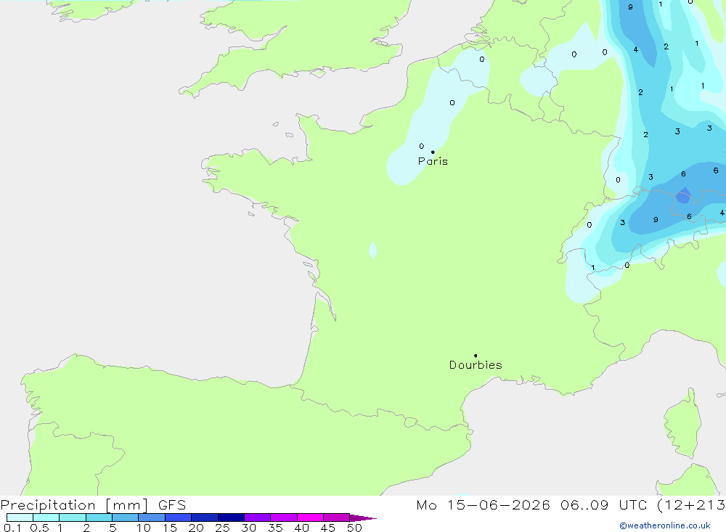Open the weatheronline.co.uk copyright link
This screenshot has height=532, width=726.
665,525
